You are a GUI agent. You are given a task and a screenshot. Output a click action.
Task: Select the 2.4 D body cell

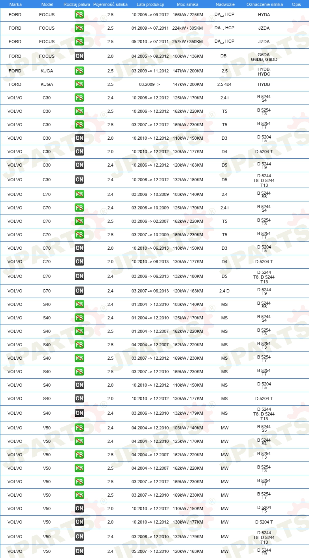click(224, 291)
